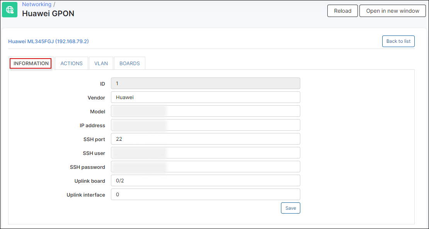Click the SSH password field
This screenshot has width=429, height=229.
[x=206, y=167]
